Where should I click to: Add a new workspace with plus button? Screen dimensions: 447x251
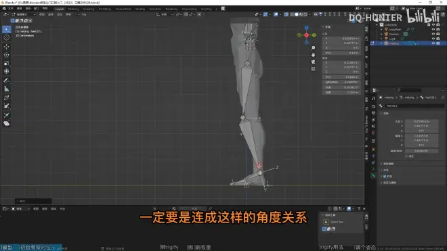coord(216,9)
